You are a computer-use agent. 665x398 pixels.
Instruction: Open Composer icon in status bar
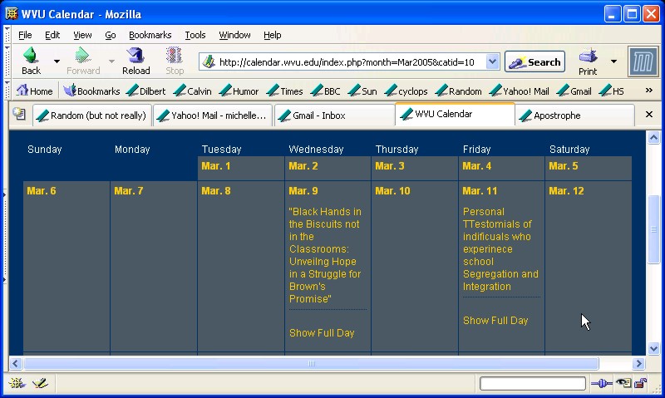(x=39, y=383)
